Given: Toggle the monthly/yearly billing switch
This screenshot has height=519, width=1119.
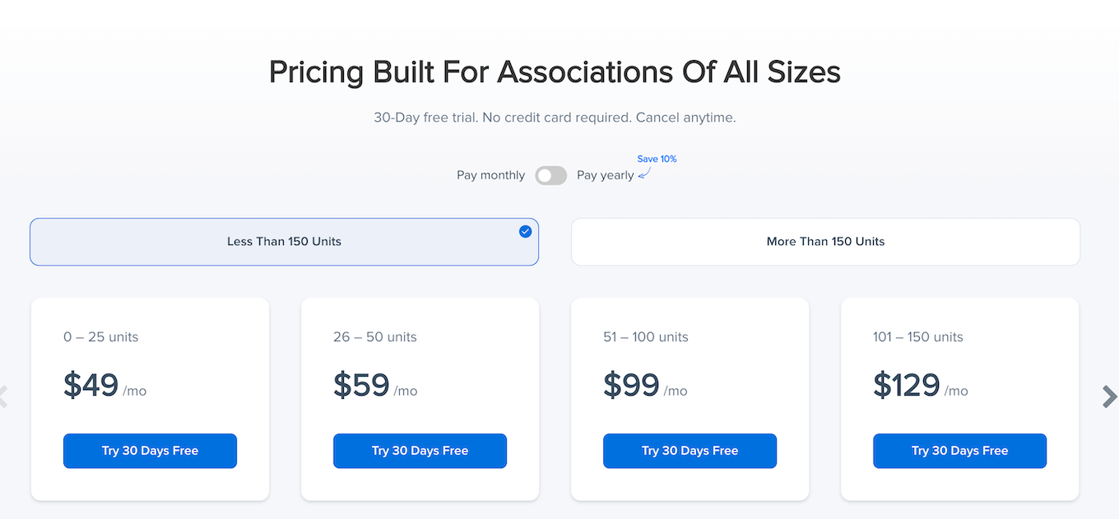Looking at the screenshot, I should (x=551, y=175).
